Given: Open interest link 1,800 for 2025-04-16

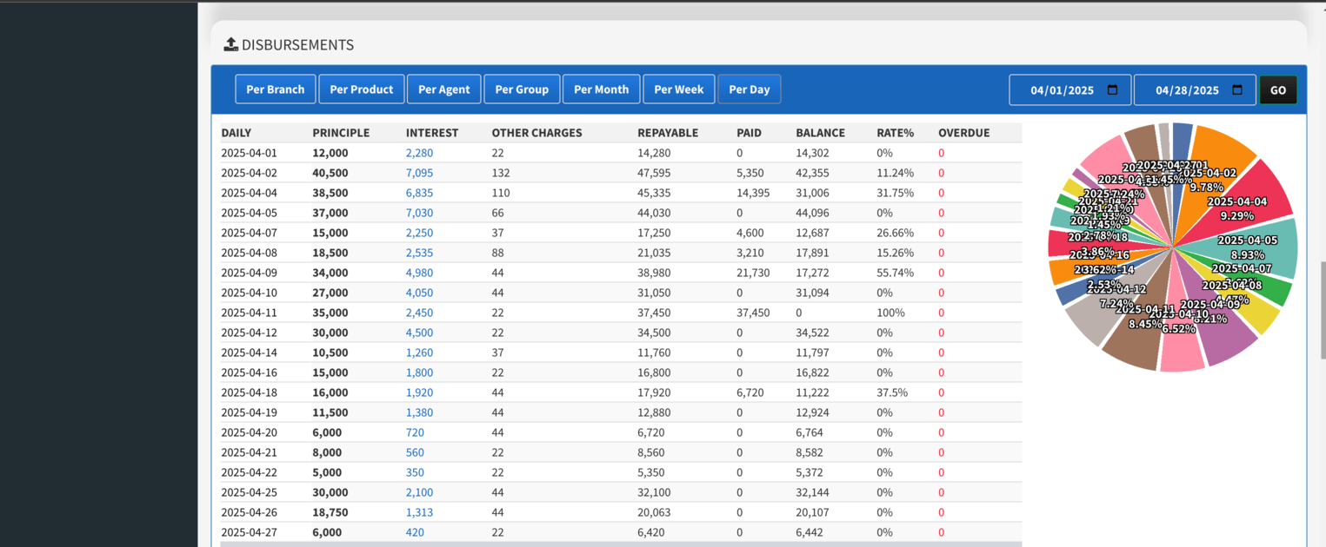Looking at the screenshot, I should 419,372.
